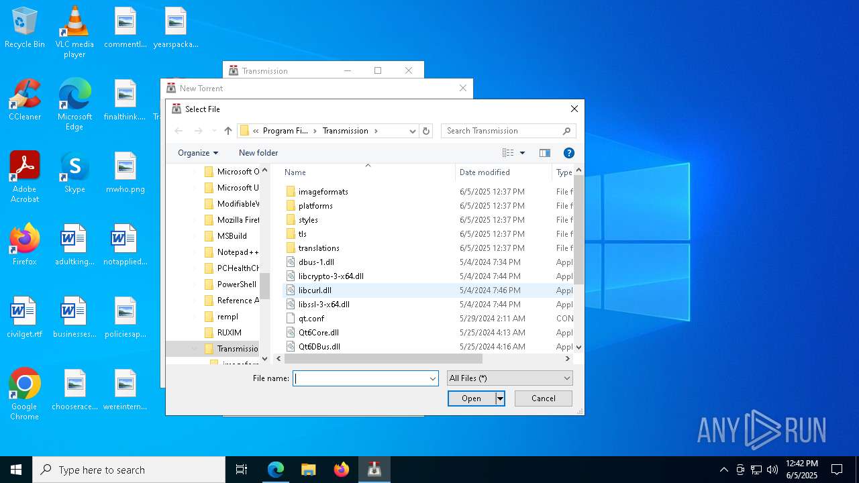Toggle the preview pane icon
This screenshot has height=483, width=859.
(545, 153)
